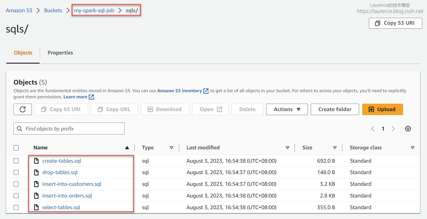Select all objects with header checkbox
This screenshot has height=219, width=427.
point(16,148)
